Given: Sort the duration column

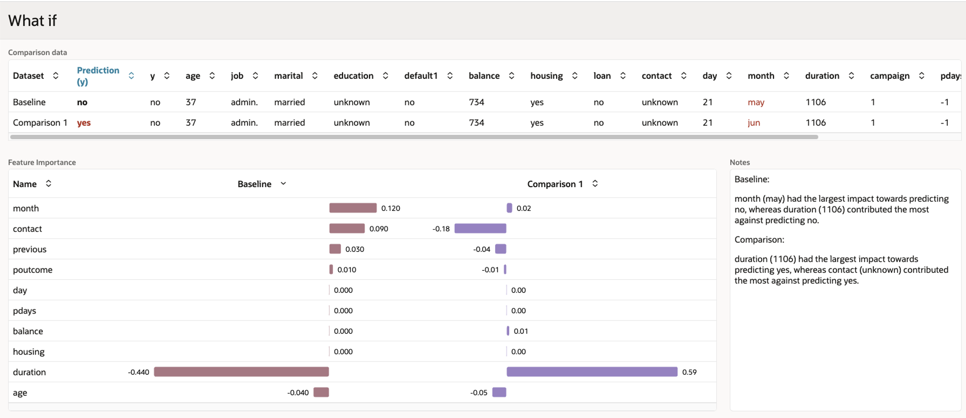Looking at the screenshot, I should 851,75.
